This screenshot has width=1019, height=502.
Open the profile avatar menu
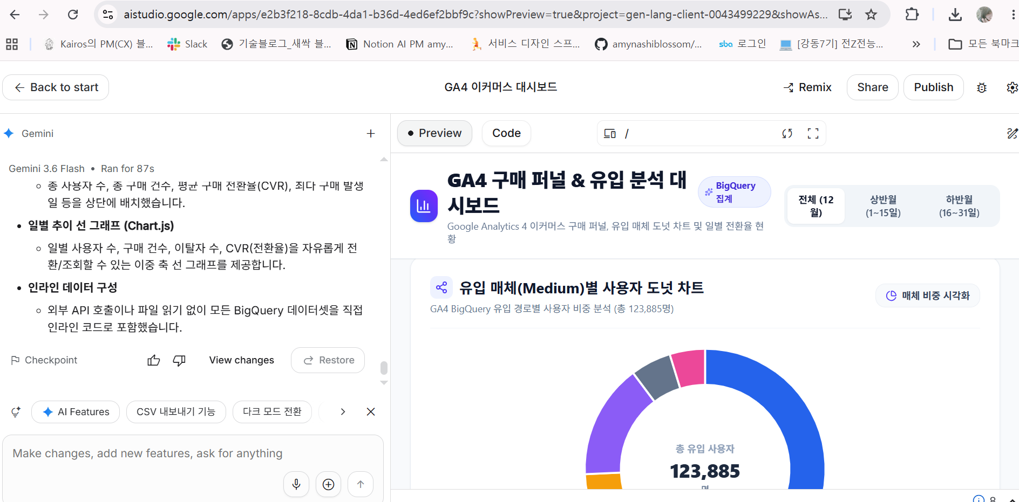click(984, 15)
